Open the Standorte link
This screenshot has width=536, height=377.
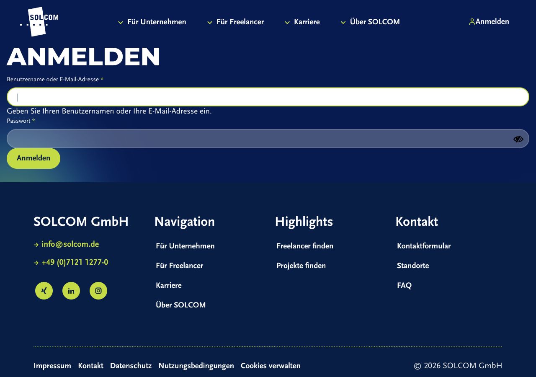coord(413,266)
